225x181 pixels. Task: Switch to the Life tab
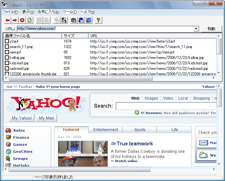[175, 130]
